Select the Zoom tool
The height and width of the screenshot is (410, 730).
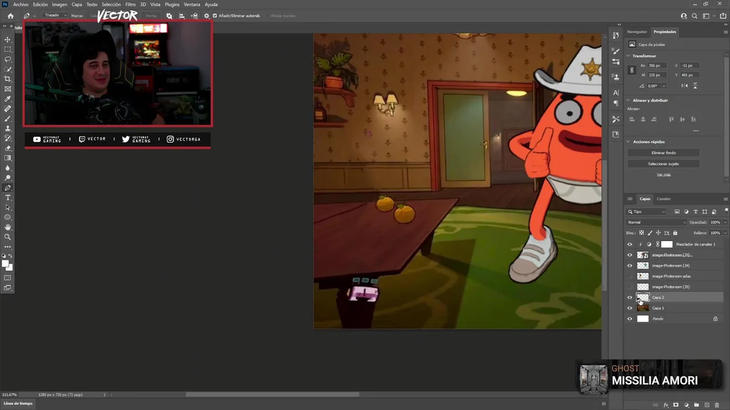point(8,237)
